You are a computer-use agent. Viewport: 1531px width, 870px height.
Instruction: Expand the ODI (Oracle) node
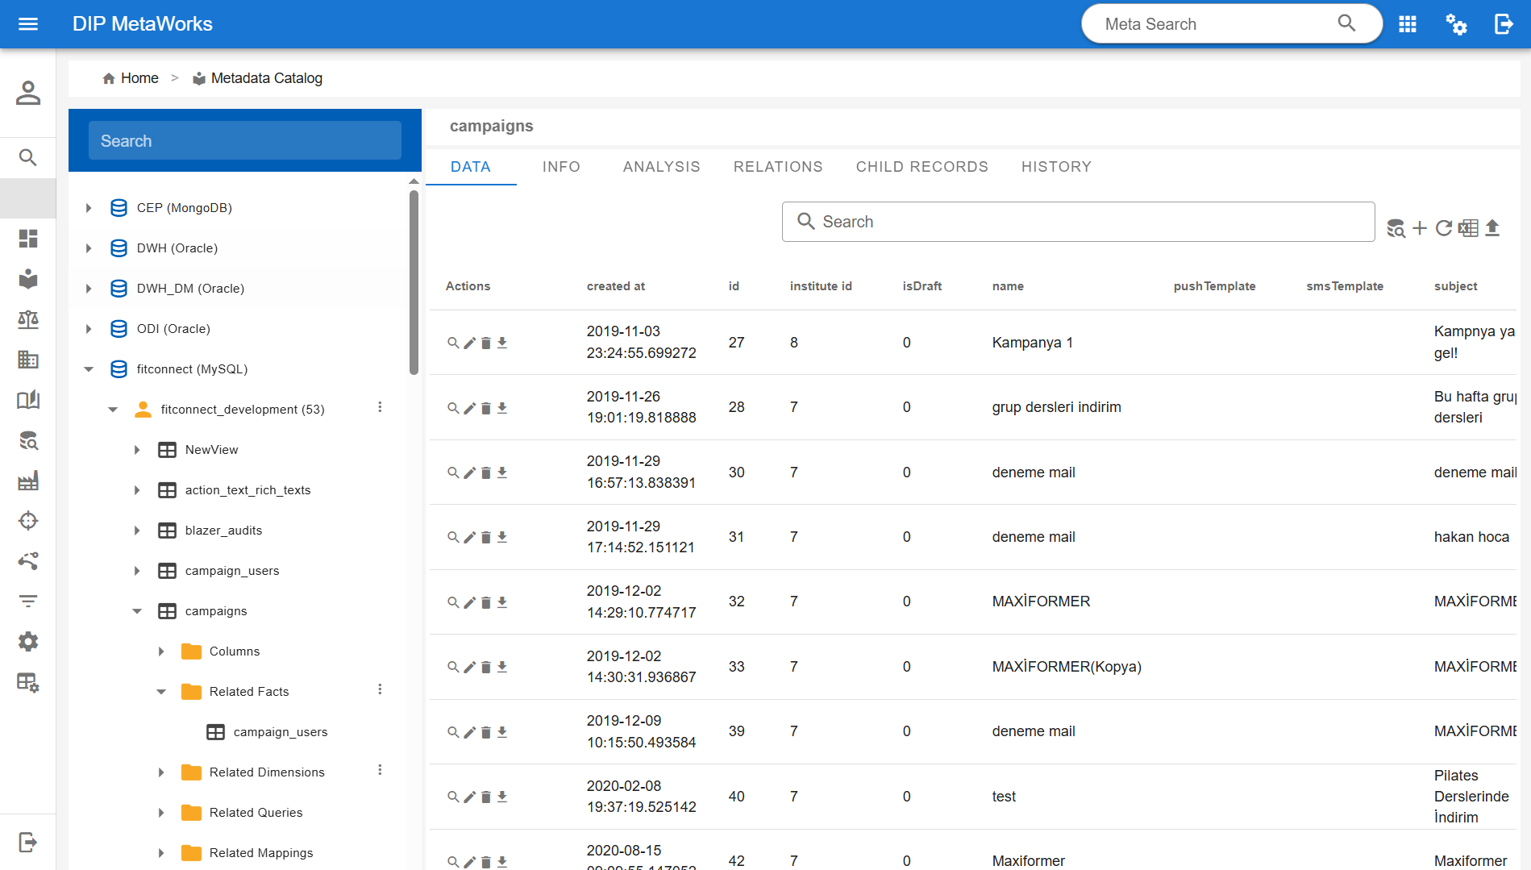[x=89, y=329]
